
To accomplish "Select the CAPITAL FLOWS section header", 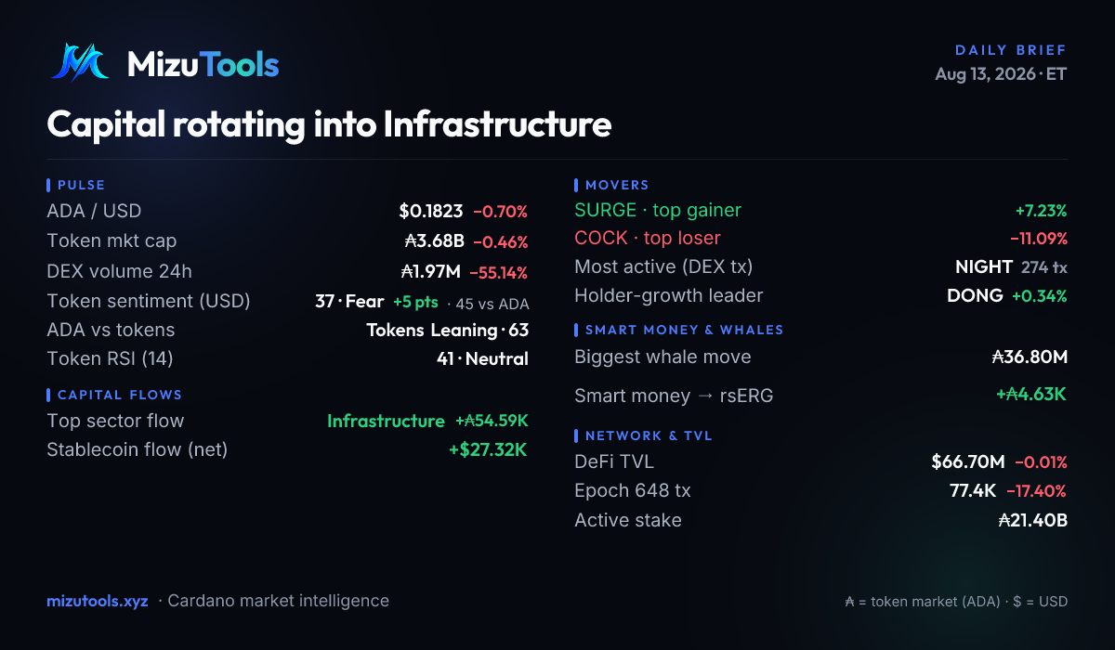I will point(120,395).
